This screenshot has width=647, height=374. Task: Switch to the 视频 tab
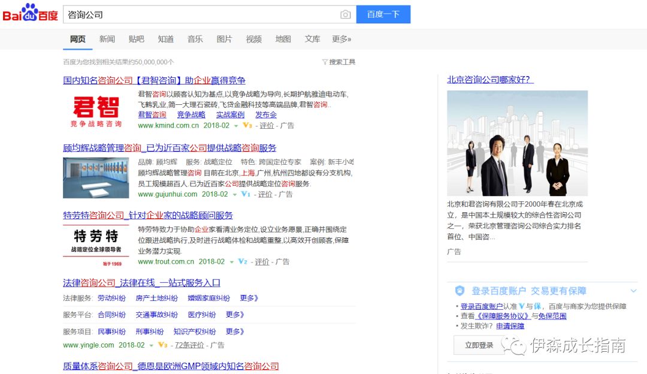click(254, 39)
